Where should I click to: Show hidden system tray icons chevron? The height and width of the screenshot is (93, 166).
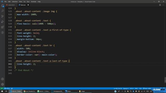122,91
